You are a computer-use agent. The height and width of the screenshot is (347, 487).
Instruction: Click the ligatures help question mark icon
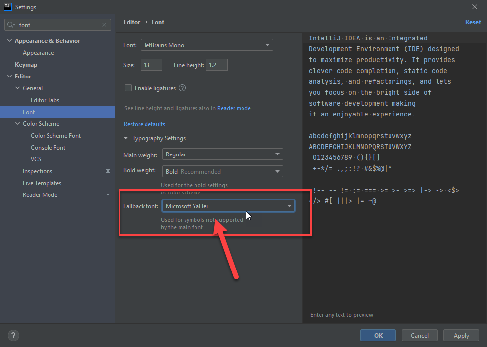click(182, 88)
